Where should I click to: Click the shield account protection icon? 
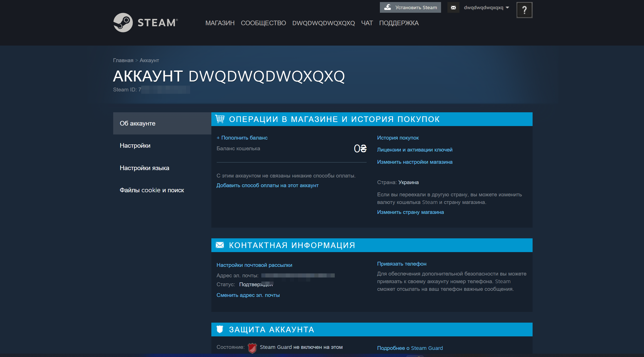click(x=220, y=329)
